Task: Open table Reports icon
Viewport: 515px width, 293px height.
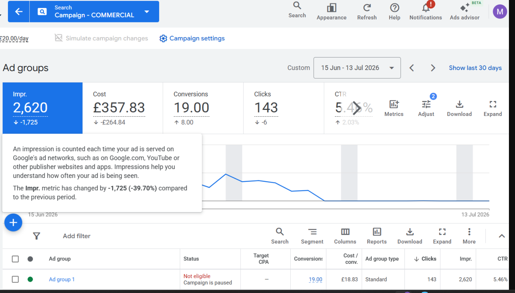Action: 377,236
